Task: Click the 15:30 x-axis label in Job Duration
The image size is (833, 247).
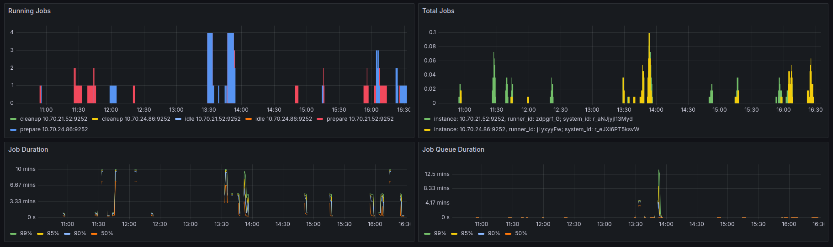Action: coord(345,224)
